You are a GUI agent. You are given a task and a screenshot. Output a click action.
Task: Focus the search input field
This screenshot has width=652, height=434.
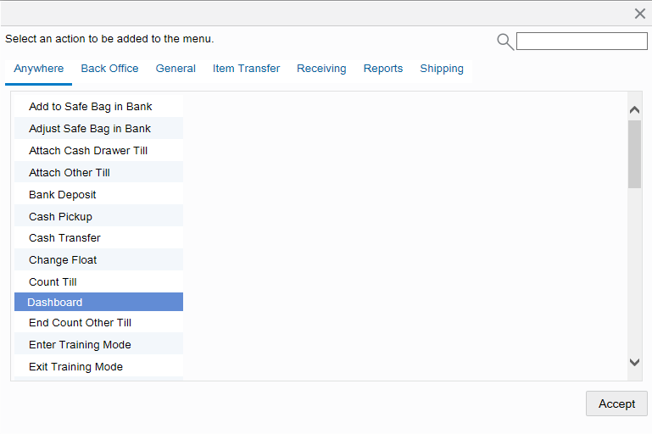coord(582,42)
